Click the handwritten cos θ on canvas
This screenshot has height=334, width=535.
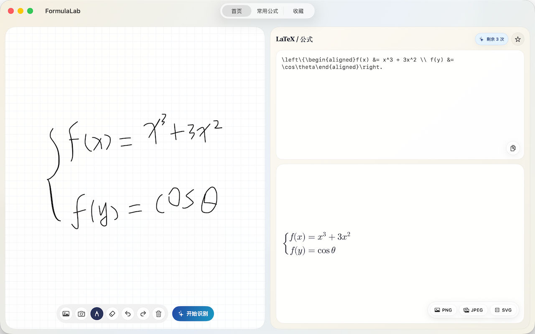187,202
